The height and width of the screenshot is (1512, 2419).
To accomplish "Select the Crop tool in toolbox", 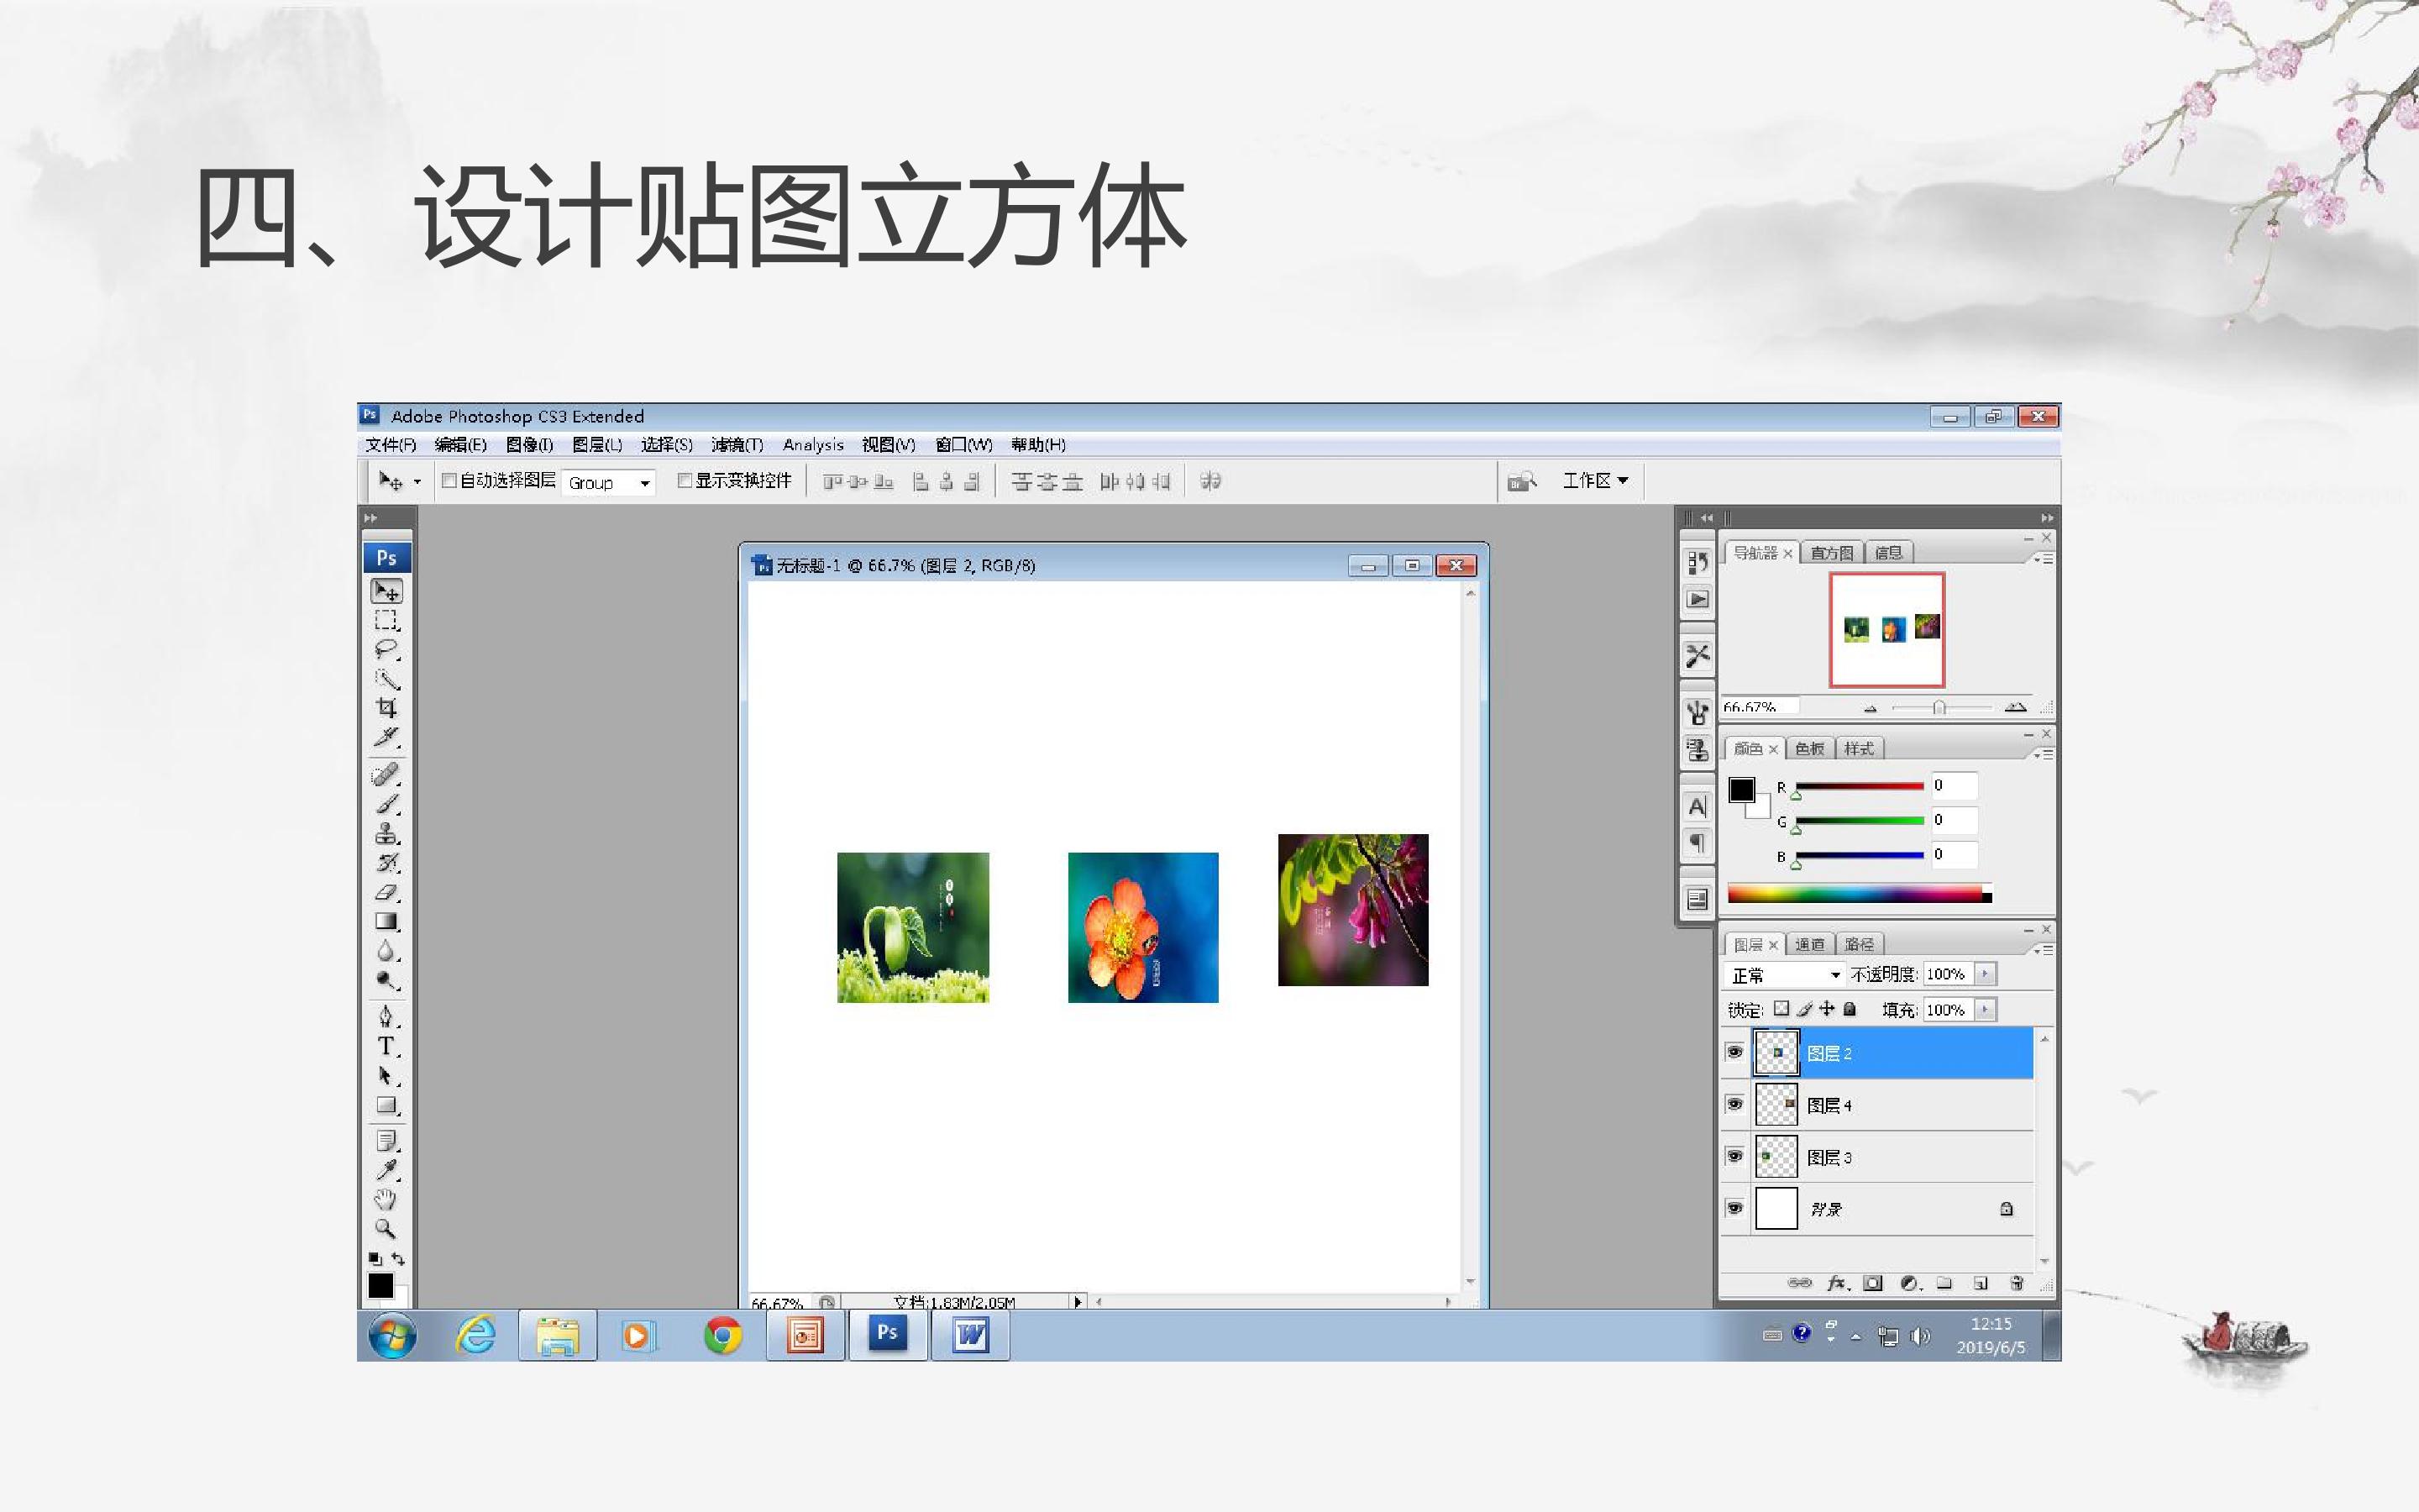I will [387, 708].
